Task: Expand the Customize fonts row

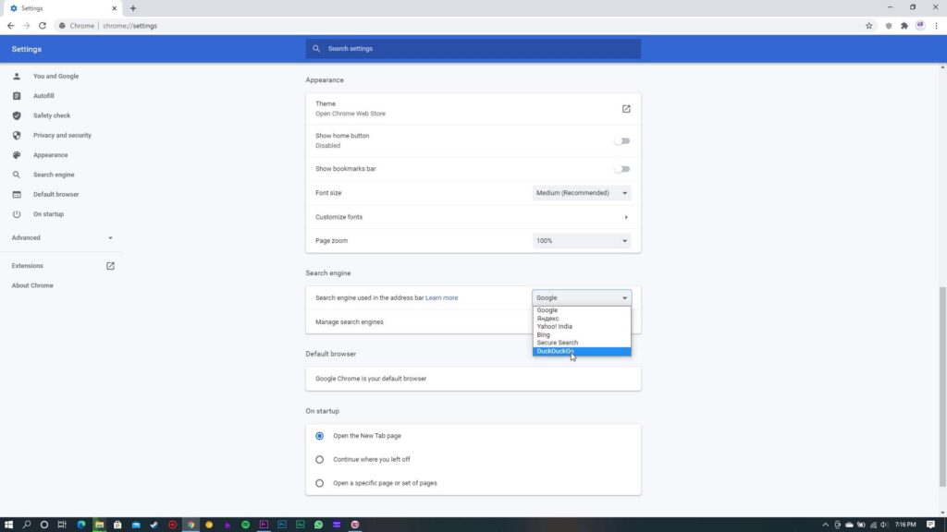Action: click(x=473, y=217)
